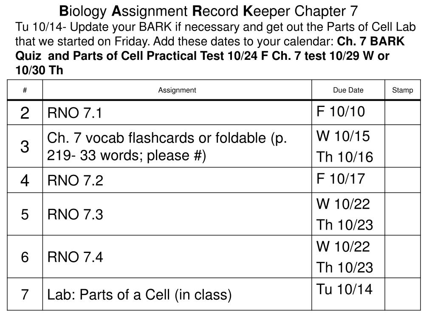Screen dimensions: 435x326
Task: Click the 'Tu 10/14' due date cell
Action: pyautogui.click(x=348, y=295)
